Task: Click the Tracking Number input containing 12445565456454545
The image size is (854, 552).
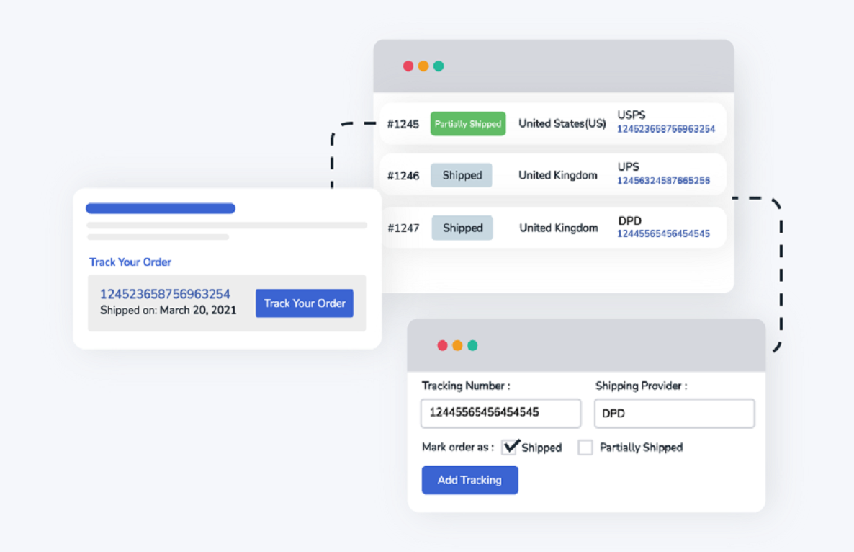Action: point(500,413)
